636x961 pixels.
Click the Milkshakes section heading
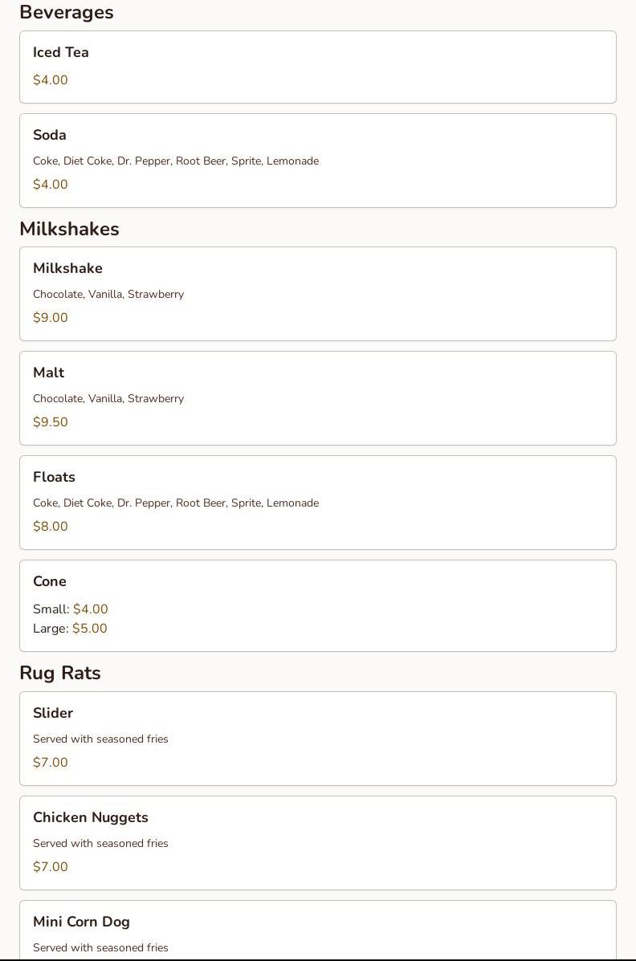pyautogui.click(x=69, y=229)
